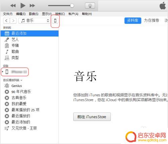
Task: Click the calendar grid icon beside 最近添加
Action: pos(7,33)
